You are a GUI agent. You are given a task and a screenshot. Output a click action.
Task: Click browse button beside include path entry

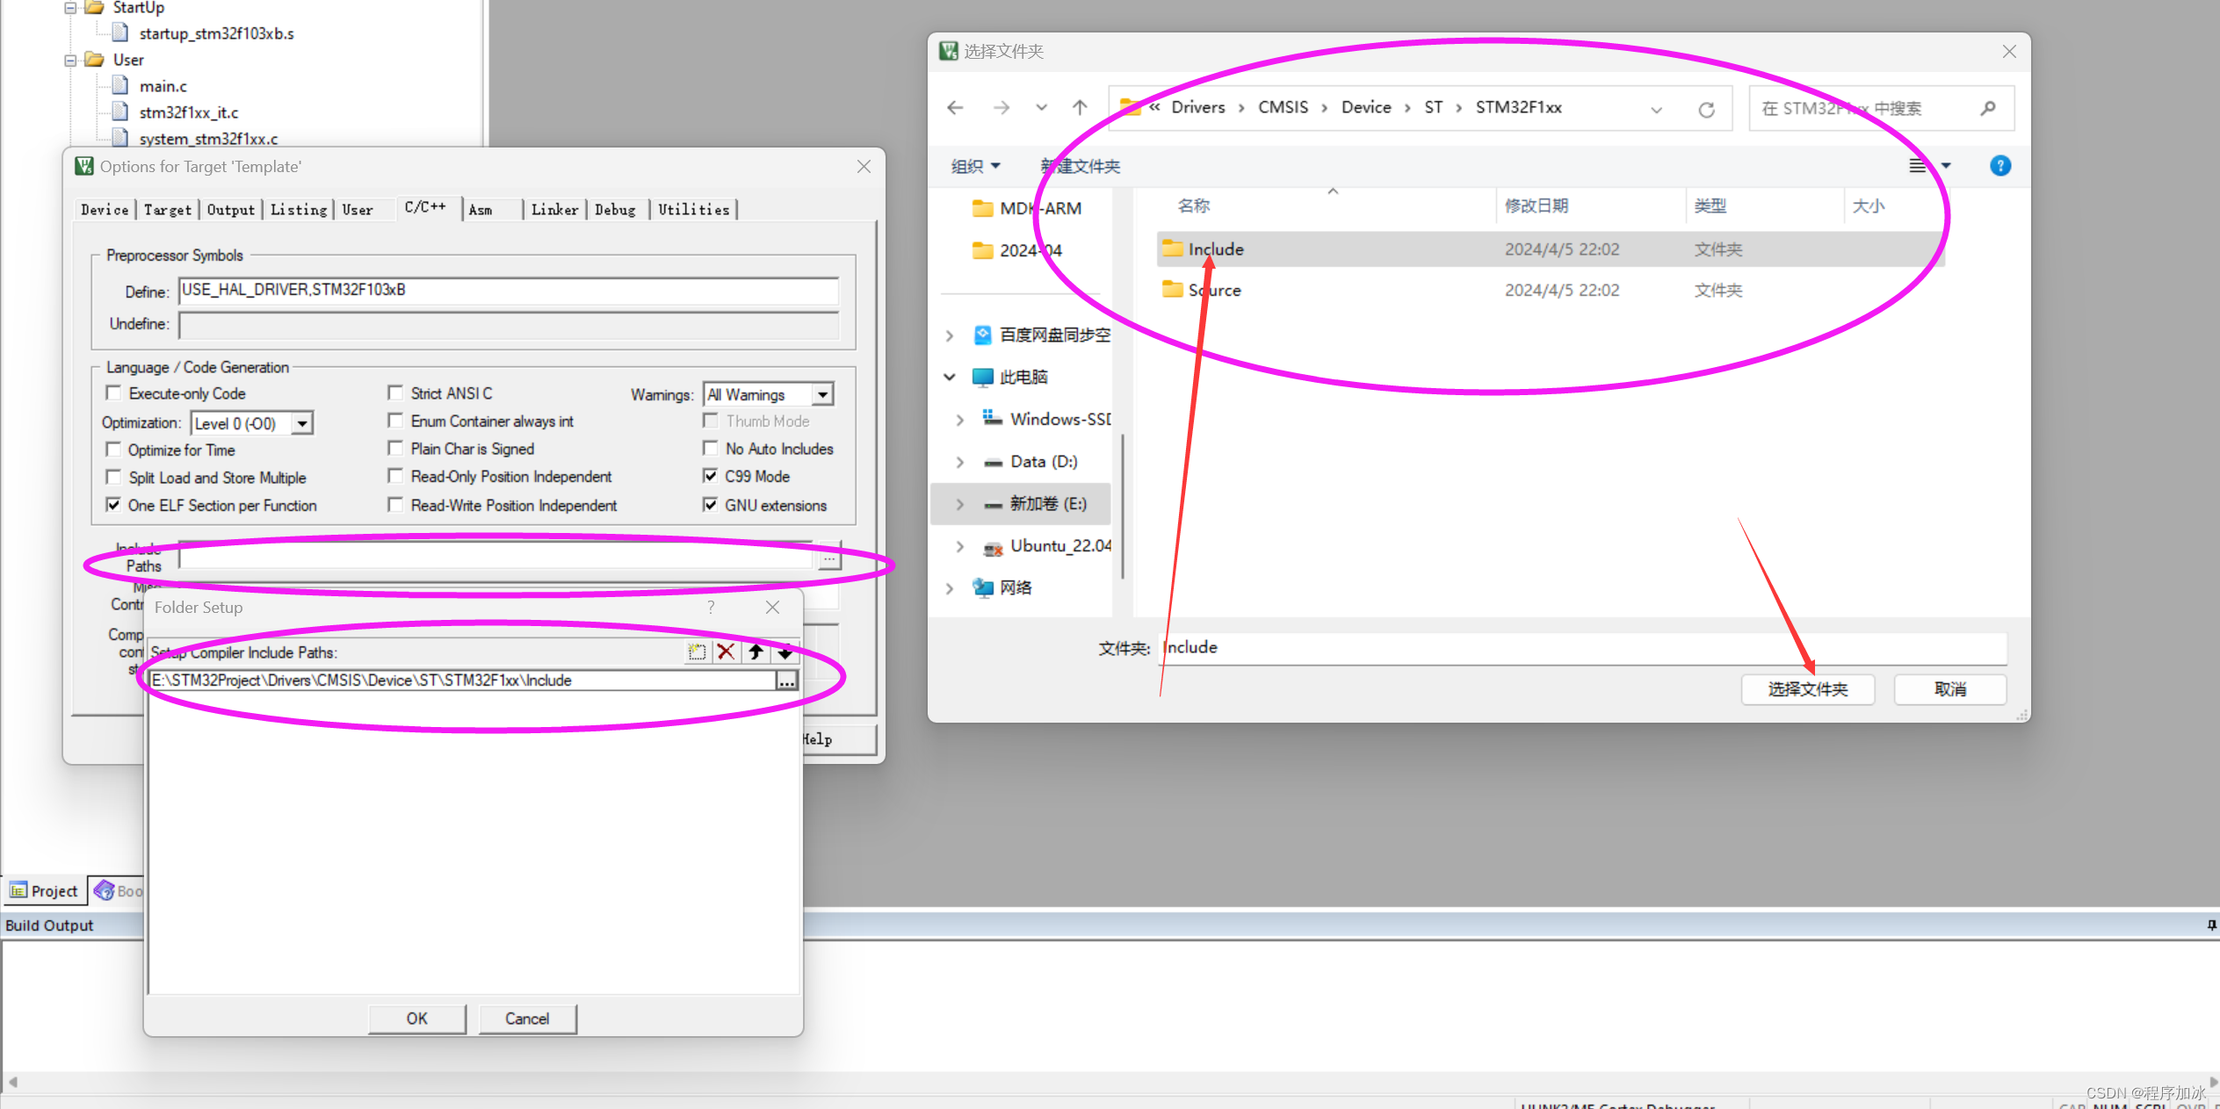pyautogui.click(x=786, y=681)
